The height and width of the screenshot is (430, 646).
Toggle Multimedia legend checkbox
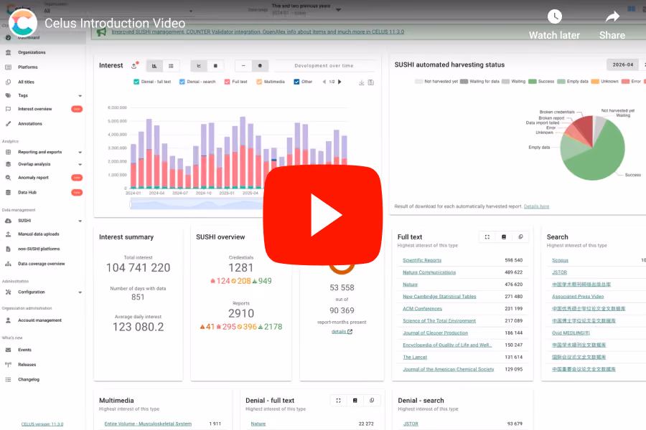pyautogui.click(x=259, y=82)
